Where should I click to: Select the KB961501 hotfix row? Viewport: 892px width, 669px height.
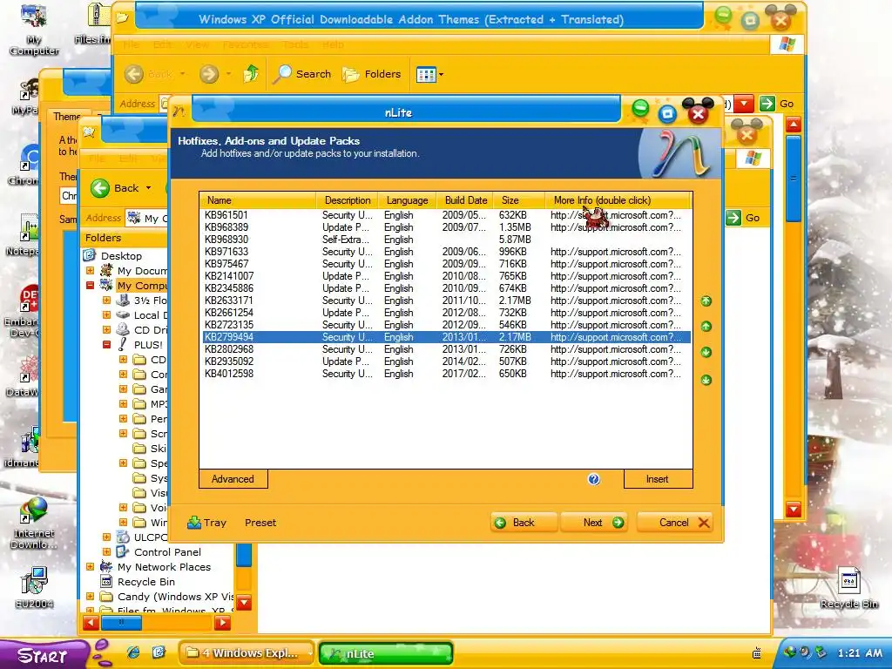(x=446, y=215)
